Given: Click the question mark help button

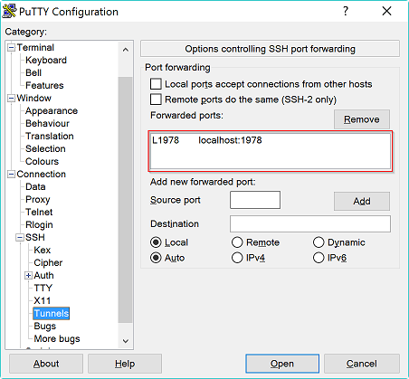Looking at the screenshot, I should [x=346, y=11].
